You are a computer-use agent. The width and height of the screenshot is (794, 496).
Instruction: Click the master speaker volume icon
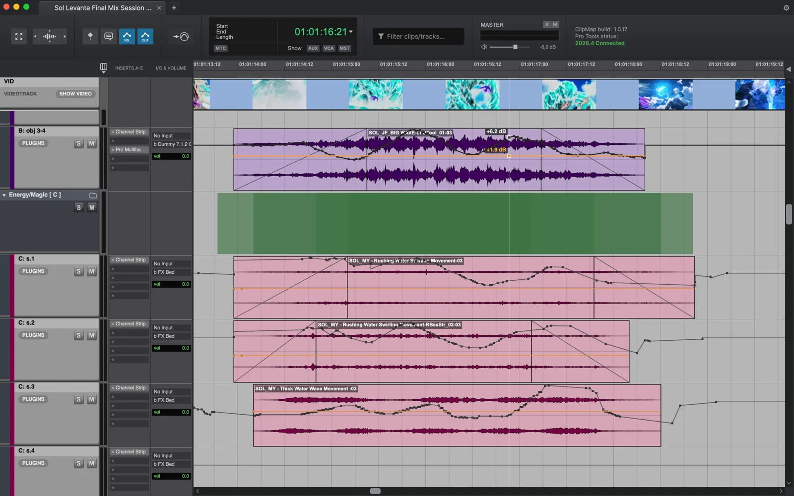point(484,47)
